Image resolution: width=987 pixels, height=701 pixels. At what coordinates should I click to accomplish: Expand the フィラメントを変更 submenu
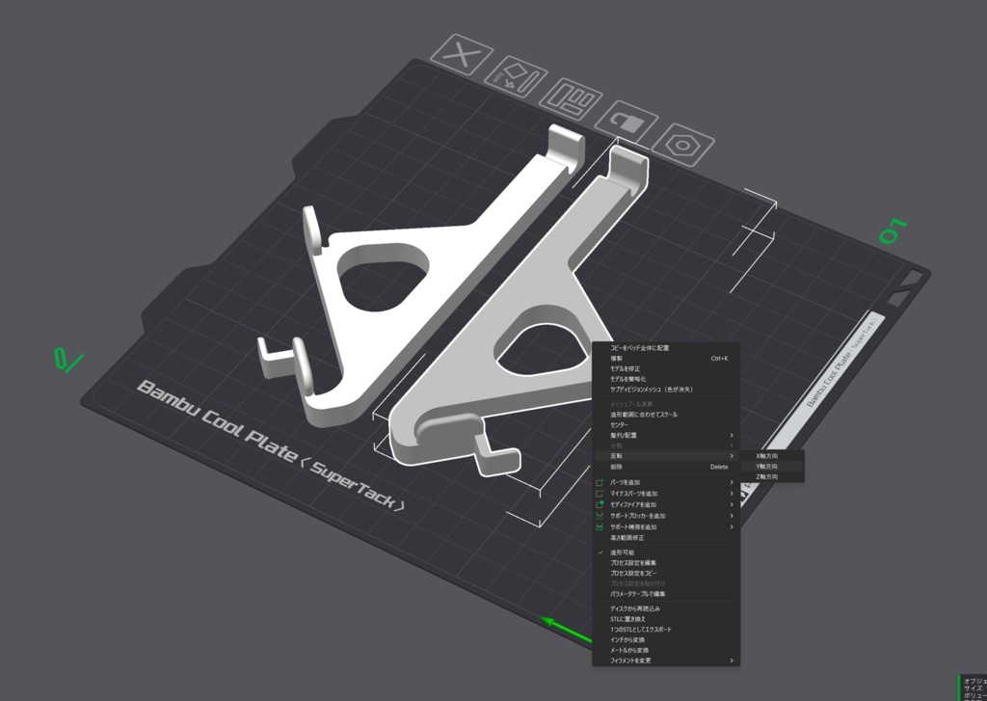[666, 661]
